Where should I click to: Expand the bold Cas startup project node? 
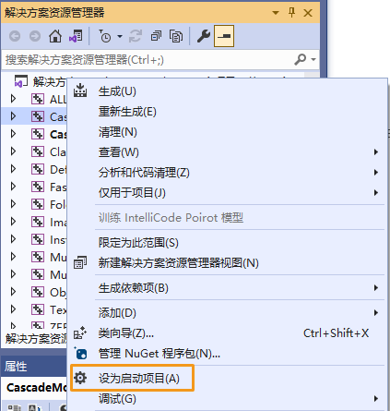(x=13, y=134)
